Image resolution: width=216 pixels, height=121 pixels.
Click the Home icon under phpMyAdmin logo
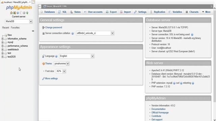[11, 13]
